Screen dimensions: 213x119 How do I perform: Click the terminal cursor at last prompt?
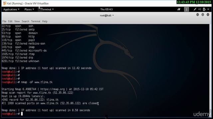22,114
